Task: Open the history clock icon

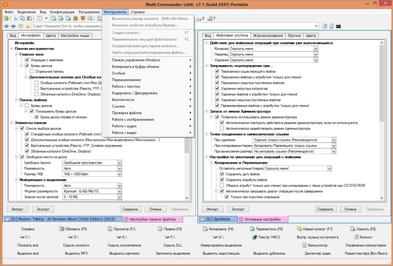Action: pos(21,26)
